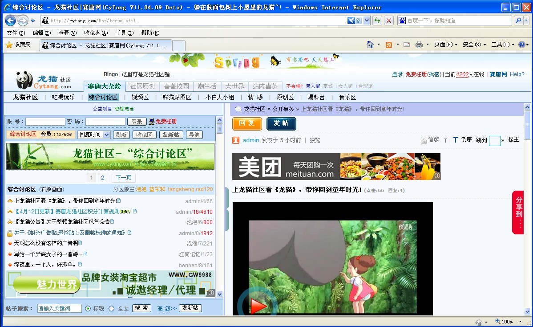Select the 大世界 tab
Viewport: 533px width, 327px height.
click(x=234, y=86)
